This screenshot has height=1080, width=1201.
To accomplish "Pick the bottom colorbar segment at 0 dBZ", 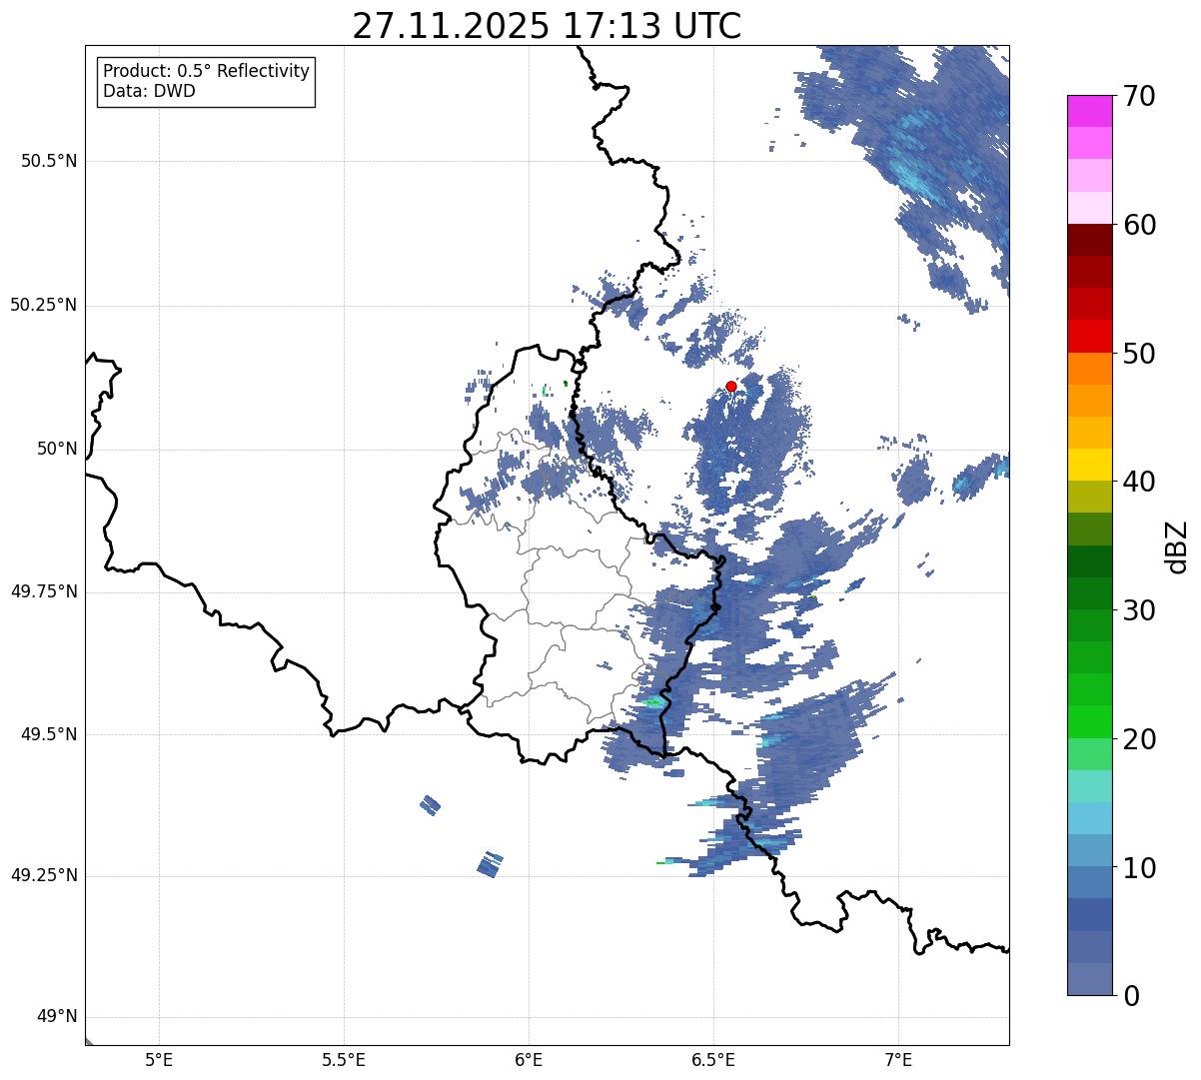I will (x=1096, y=979).
